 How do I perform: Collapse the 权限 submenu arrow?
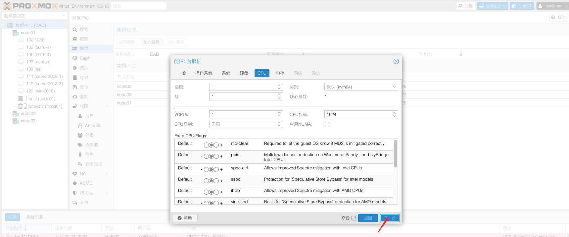(x=107, y=106)
